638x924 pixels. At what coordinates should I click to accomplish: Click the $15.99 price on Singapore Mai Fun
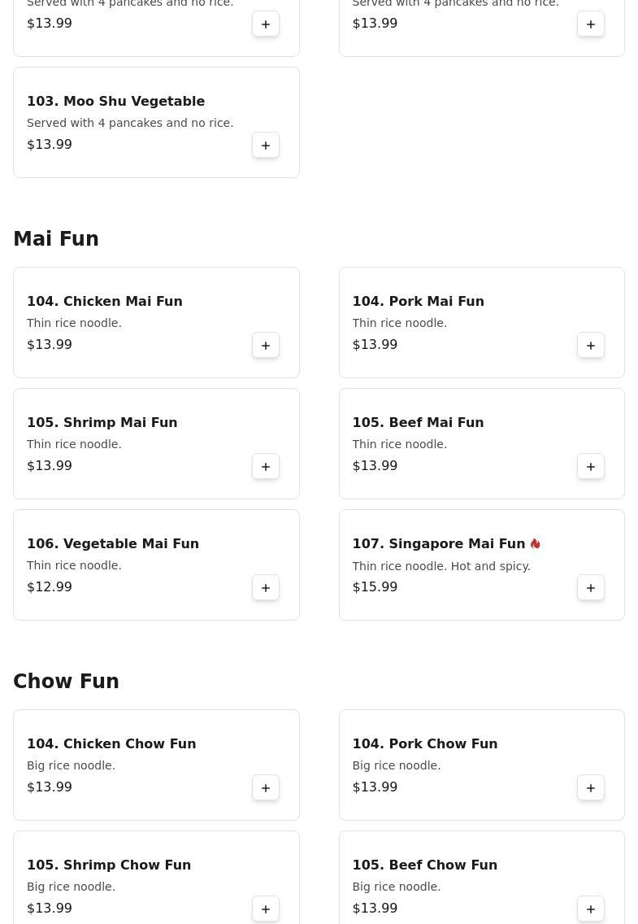click(x=375, y=586)
